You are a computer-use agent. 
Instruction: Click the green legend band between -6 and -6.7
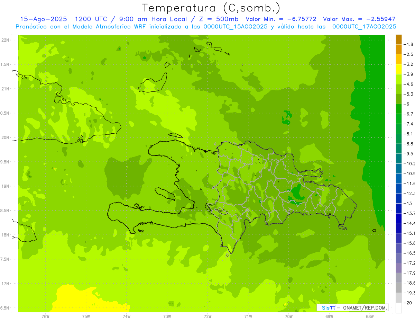399,109
